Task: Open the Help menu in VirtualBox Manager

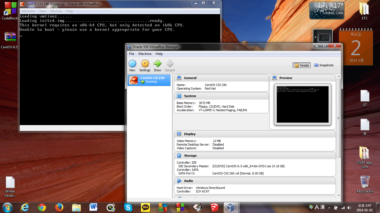Action: click(x=159, y=54)
